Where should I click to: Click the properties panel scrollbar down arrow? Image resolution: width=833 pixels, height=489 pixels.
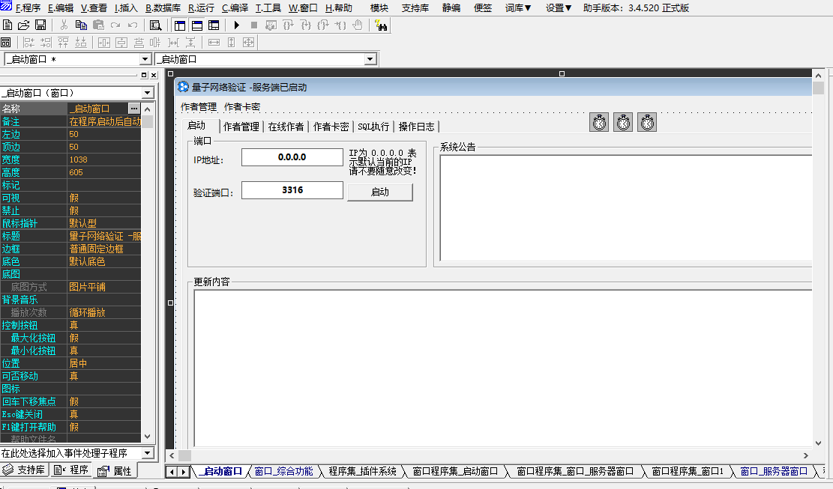(147, 437)
